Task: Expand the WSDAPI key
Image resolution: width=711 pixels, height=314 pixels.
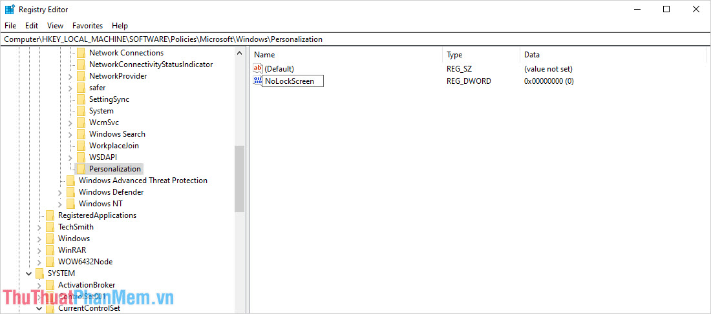Action: 70,157
